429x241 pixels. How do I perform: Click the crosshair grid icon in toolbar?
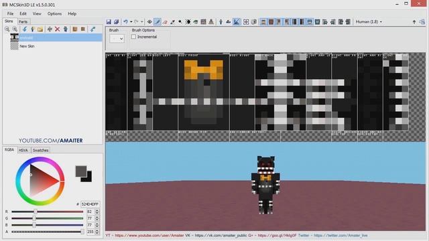(x=246, y=22)
